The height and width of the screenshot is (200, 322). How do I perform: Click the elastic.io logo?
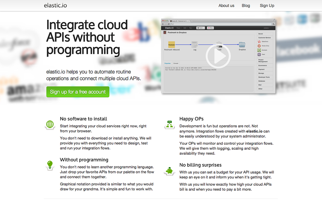point(56,5)
